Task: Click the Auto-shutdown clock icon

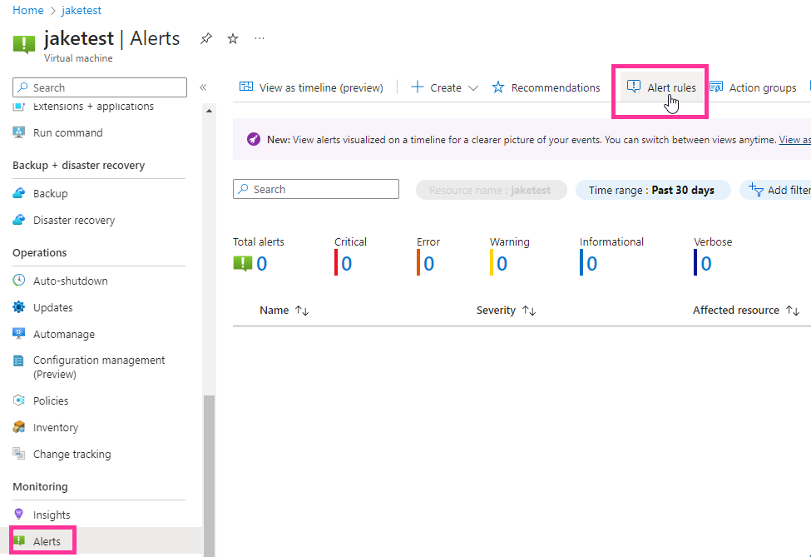Action: (x=18, y=281)
